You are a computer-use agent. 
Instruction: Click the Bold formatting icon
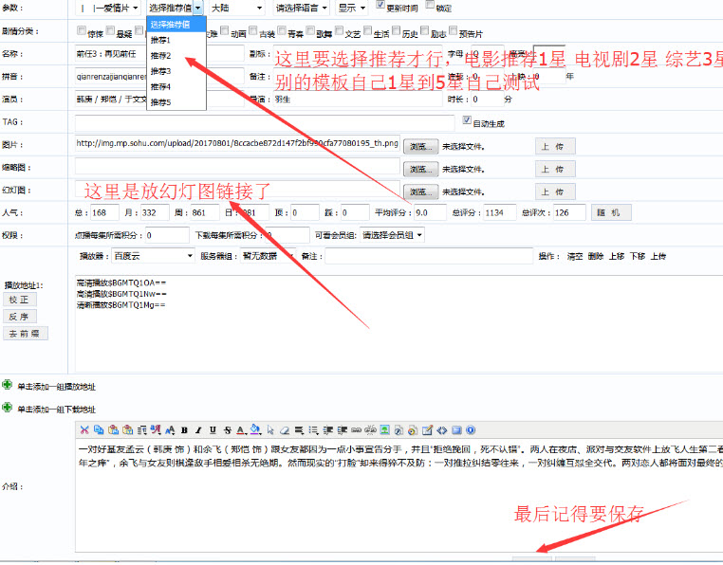(184, 430)
